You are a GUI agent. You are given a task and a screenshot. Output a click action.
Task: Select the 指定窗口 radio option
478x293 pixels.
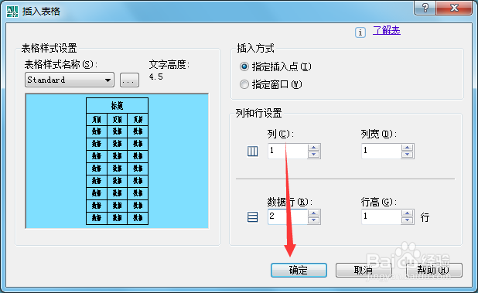[x=271, y=84]
